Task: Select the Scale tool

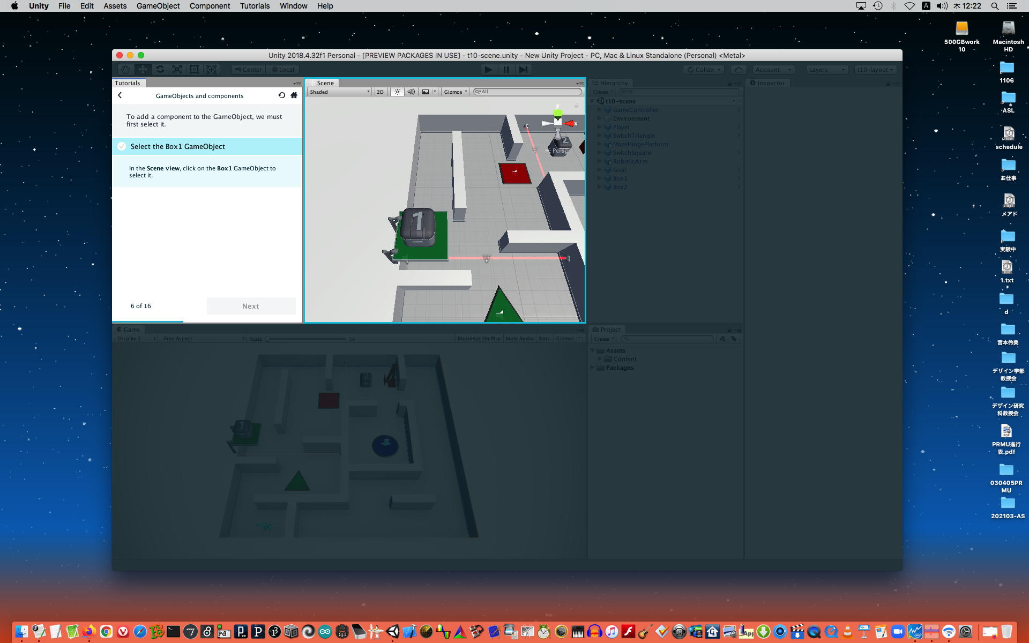Action: pos(177,70)
